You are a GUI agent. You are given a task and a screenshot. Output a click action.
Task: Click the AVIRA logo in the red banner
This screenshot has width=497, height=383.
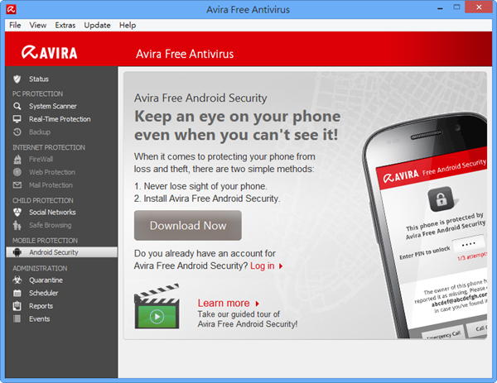pos(50,53)
